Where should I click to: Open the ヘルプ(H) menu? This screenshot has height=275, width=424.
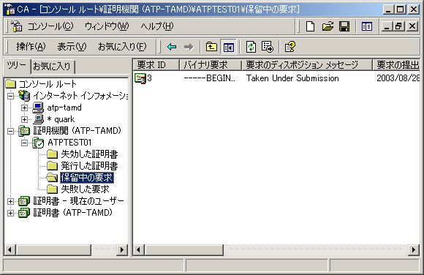[x=157, y=26]
